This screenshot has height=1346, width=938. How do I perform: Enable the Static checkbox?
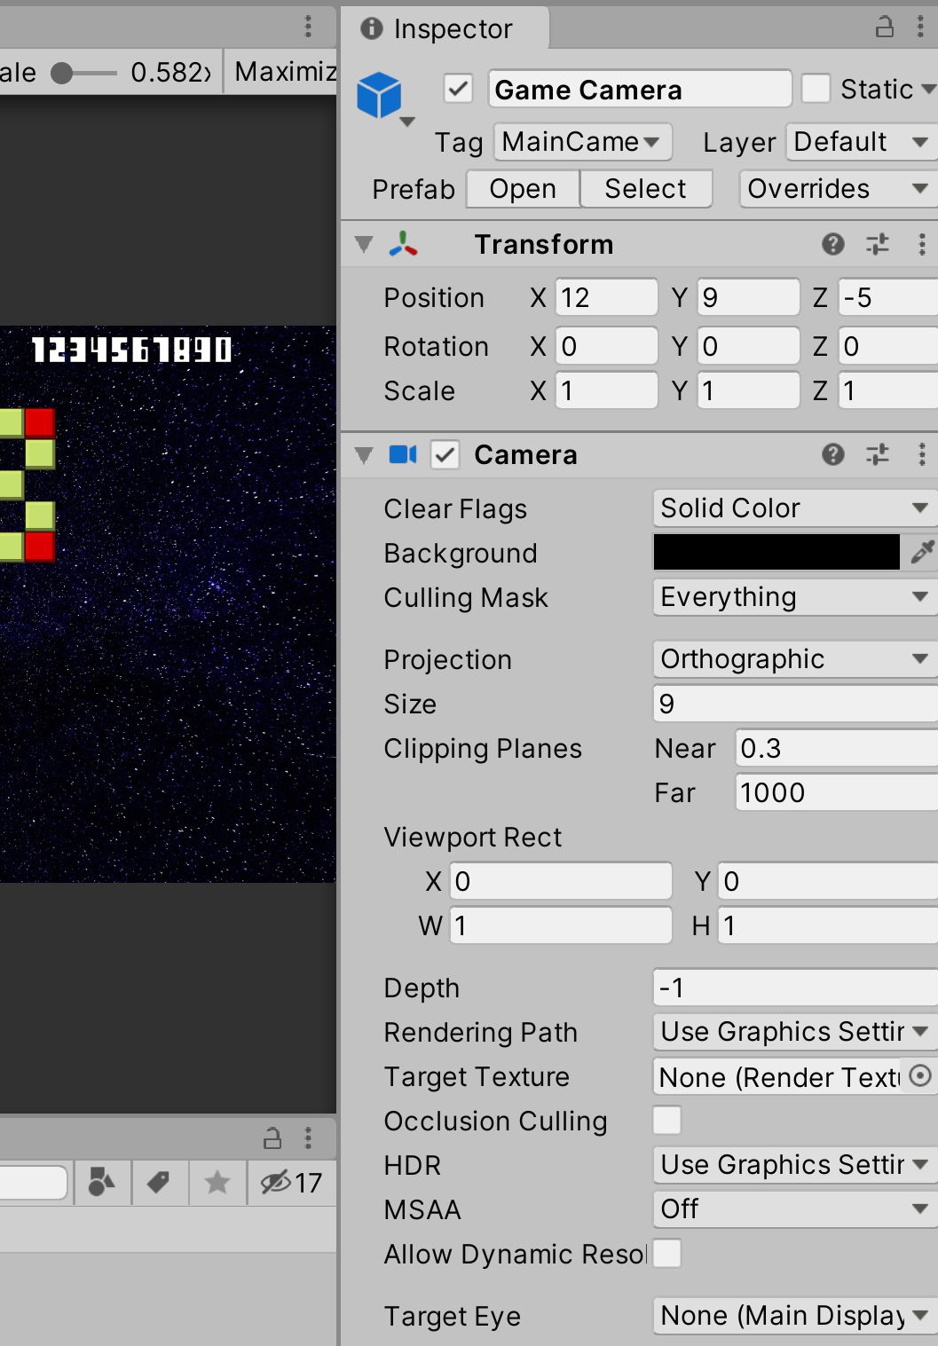pyautogui.click(x=816, y=89)
